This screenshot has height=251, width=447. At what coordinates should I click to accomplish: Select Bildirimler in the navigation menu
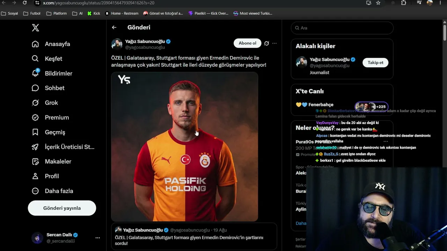(58, 73)
